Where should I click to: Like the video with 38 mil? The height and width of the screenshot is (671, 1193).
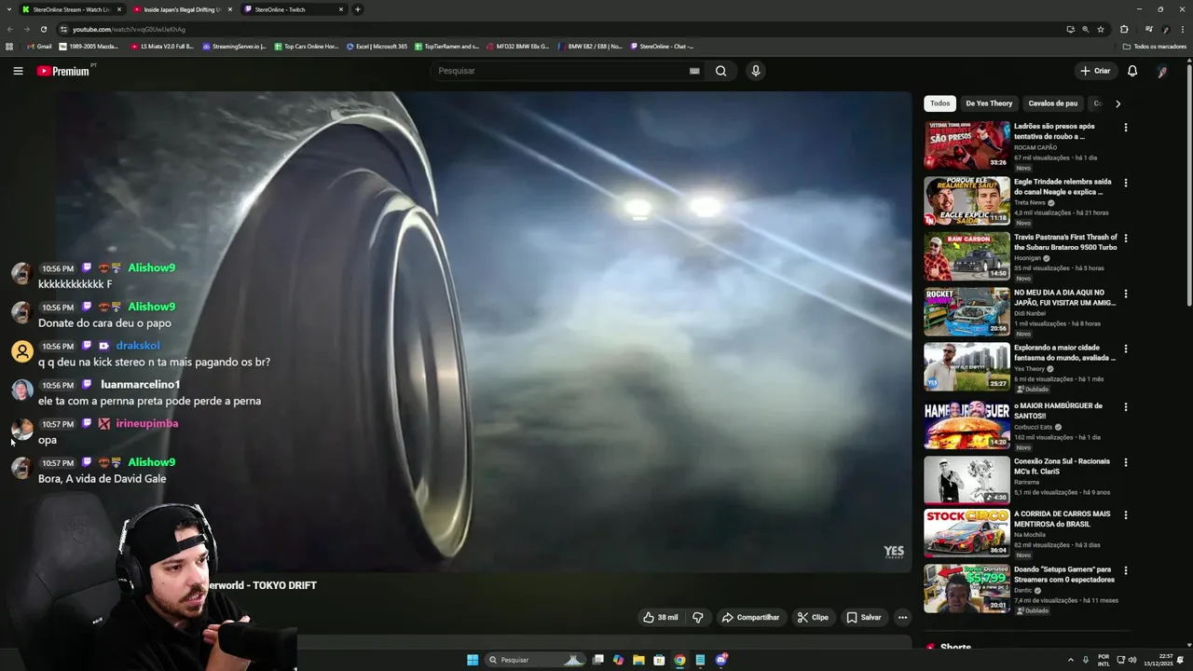click(660, 617)
